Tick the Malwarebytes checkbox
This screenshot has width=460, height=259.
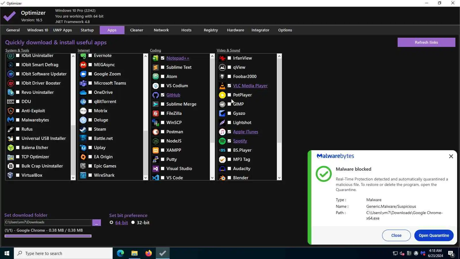pos(18,120)
